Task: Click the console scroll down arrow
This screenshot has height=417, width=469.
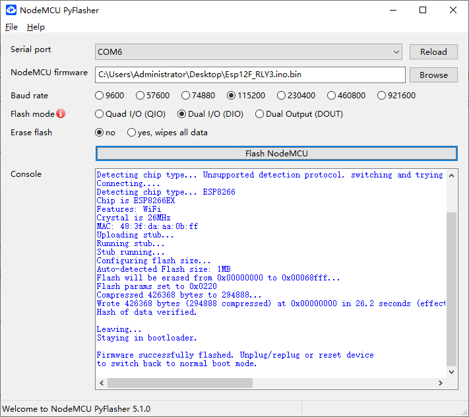Action: coord(452,372)
